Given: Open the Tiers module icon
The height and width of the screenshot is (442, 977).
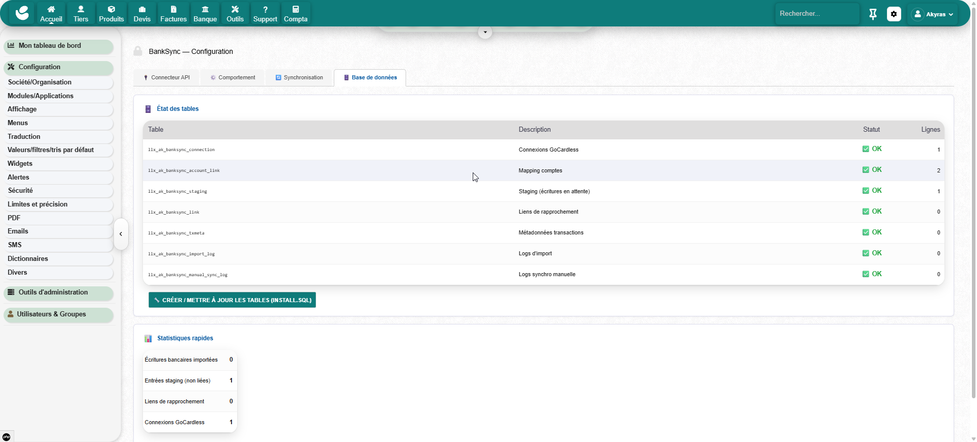Looking at the screenshot, I should 81,10.
